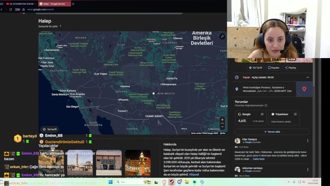Click the Santa Fe label on the map
This screenshot has height=186, width=330.
[x=172, y=78]
